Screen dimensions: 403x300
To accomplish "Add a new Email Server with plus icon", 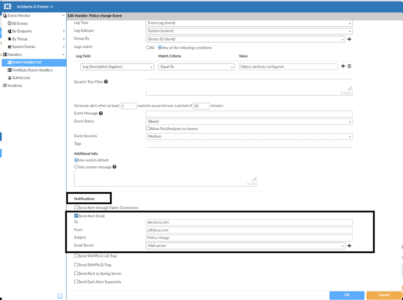I will 350,246.
